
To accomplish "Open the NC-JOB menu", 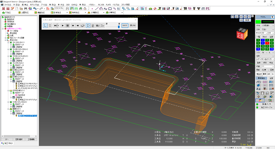I will [x=101, y=5].
